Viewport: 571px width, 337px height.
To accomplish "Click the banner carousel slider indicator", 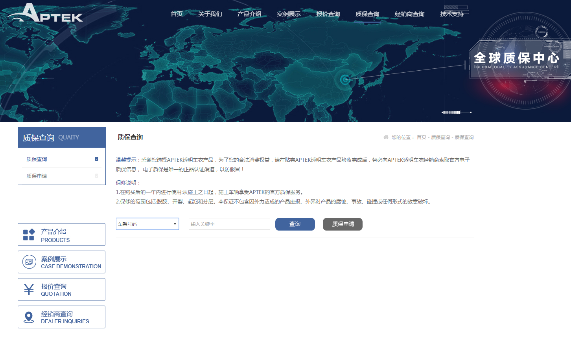I will (456, 112).
